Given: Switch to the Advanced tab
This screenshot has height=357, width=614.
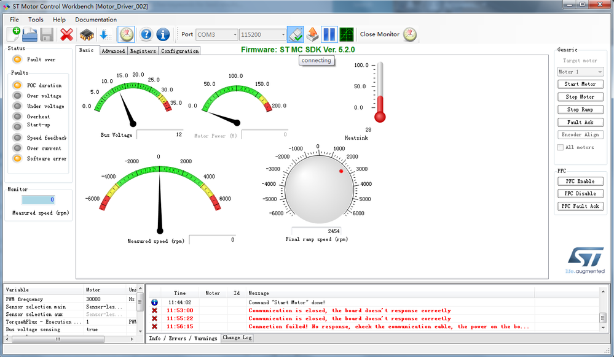Looking at the screenshot, I should [x=114, y=51].
